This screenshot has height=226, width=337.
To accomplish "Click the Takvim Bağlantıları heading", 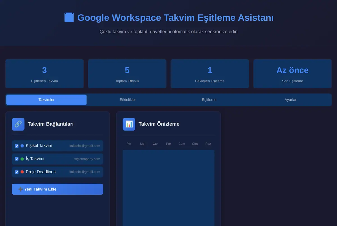I will pyautogui.click(x=51, y=124).
